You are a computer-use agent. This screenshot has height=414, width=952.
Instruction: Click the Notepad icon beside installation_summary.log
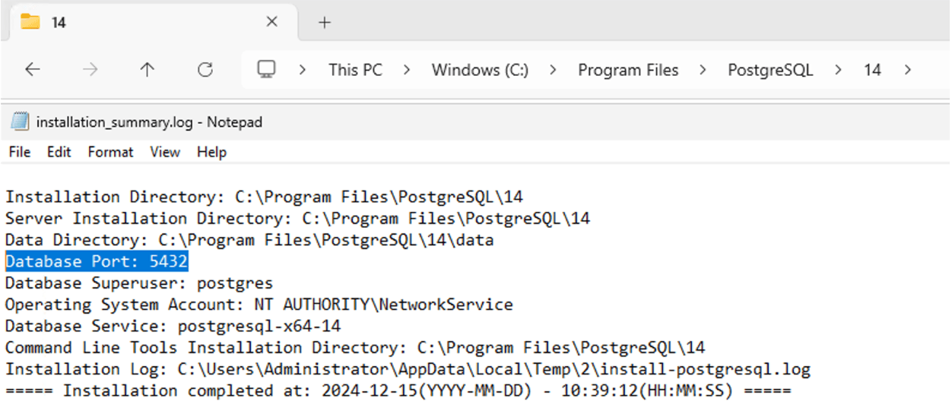[x=21, y=122]
